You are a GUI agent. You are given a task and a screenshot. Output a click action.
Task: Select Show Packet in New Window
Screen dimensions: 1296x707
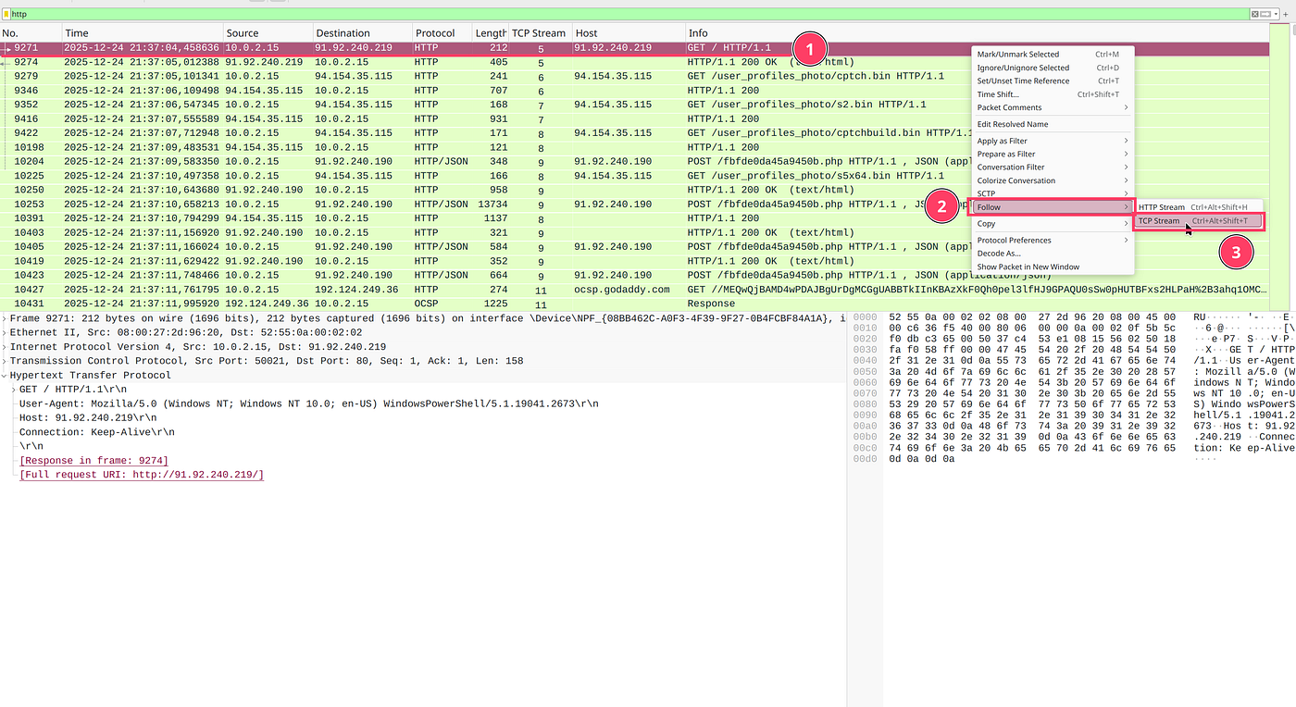click(x=1053, y=267)
